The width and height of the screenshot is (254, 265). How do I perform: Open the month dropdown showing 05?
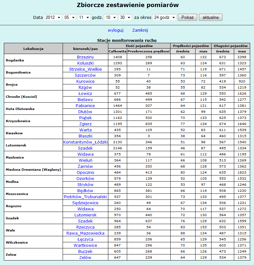point(69,17)
